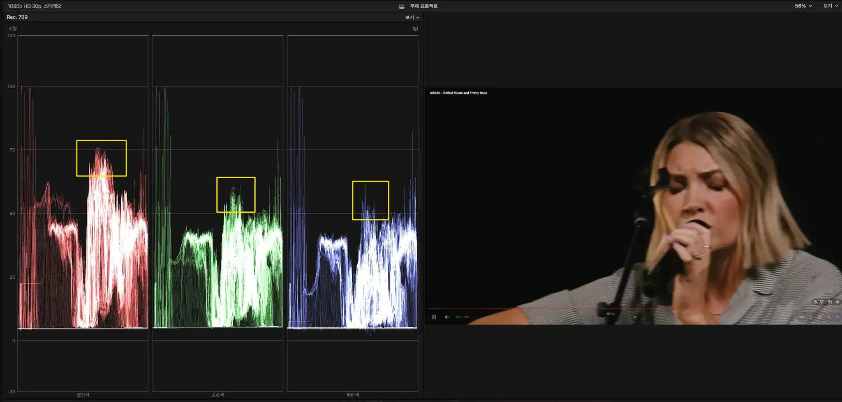The width and height of the screenshot is (842, 402).
Task: Click the yellow box on red waveform
Action: click(102, 158)
